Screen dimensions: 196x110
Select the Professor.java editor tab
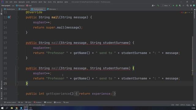(x=38, y=9)
